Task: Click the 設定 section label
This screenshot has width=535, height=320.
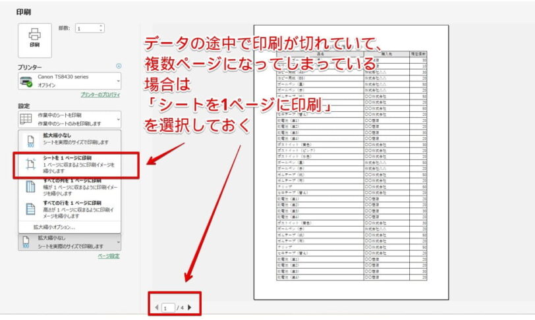Action: (24, 106)
